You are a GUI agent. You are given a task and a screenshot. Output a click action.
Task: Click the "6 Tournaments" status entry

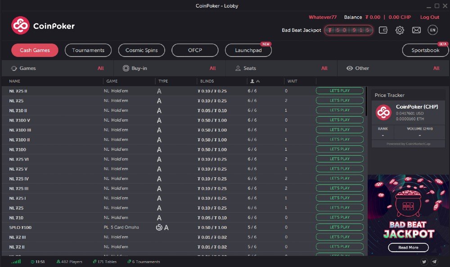point(144,262)
